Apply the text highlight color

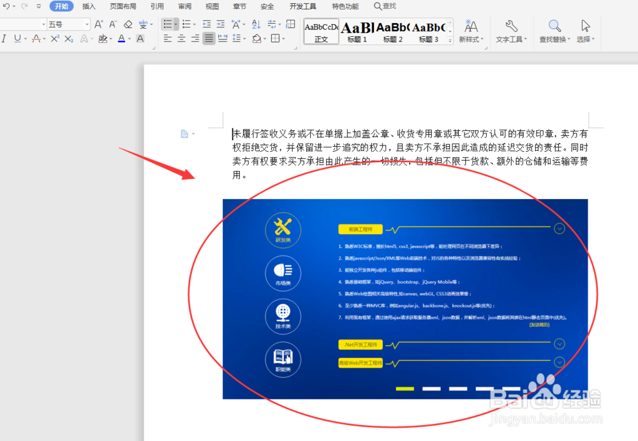(103, 39)
